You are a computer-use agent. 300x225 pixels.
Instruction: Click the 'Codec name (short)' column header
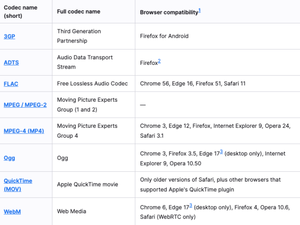21,12
